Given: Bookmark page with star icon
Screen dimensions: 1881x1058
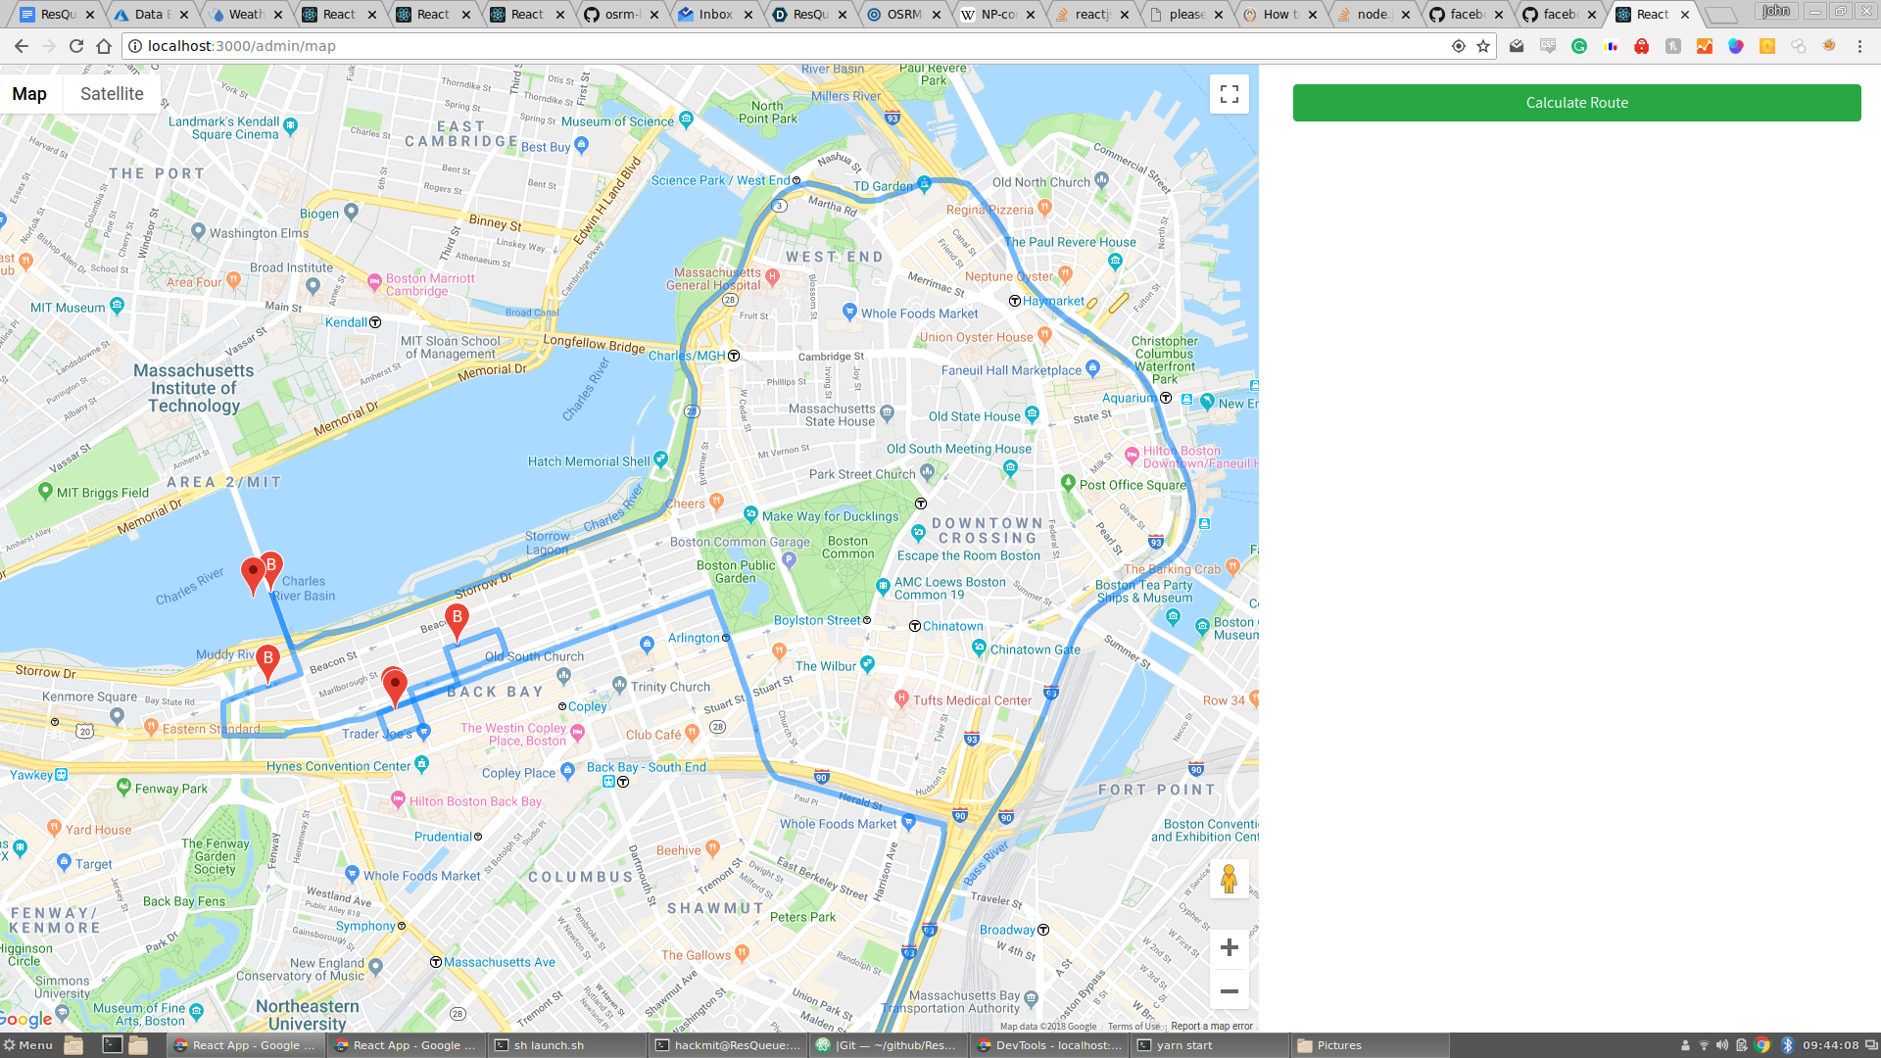Looking at the screenshot, I should click(1483, 46).
